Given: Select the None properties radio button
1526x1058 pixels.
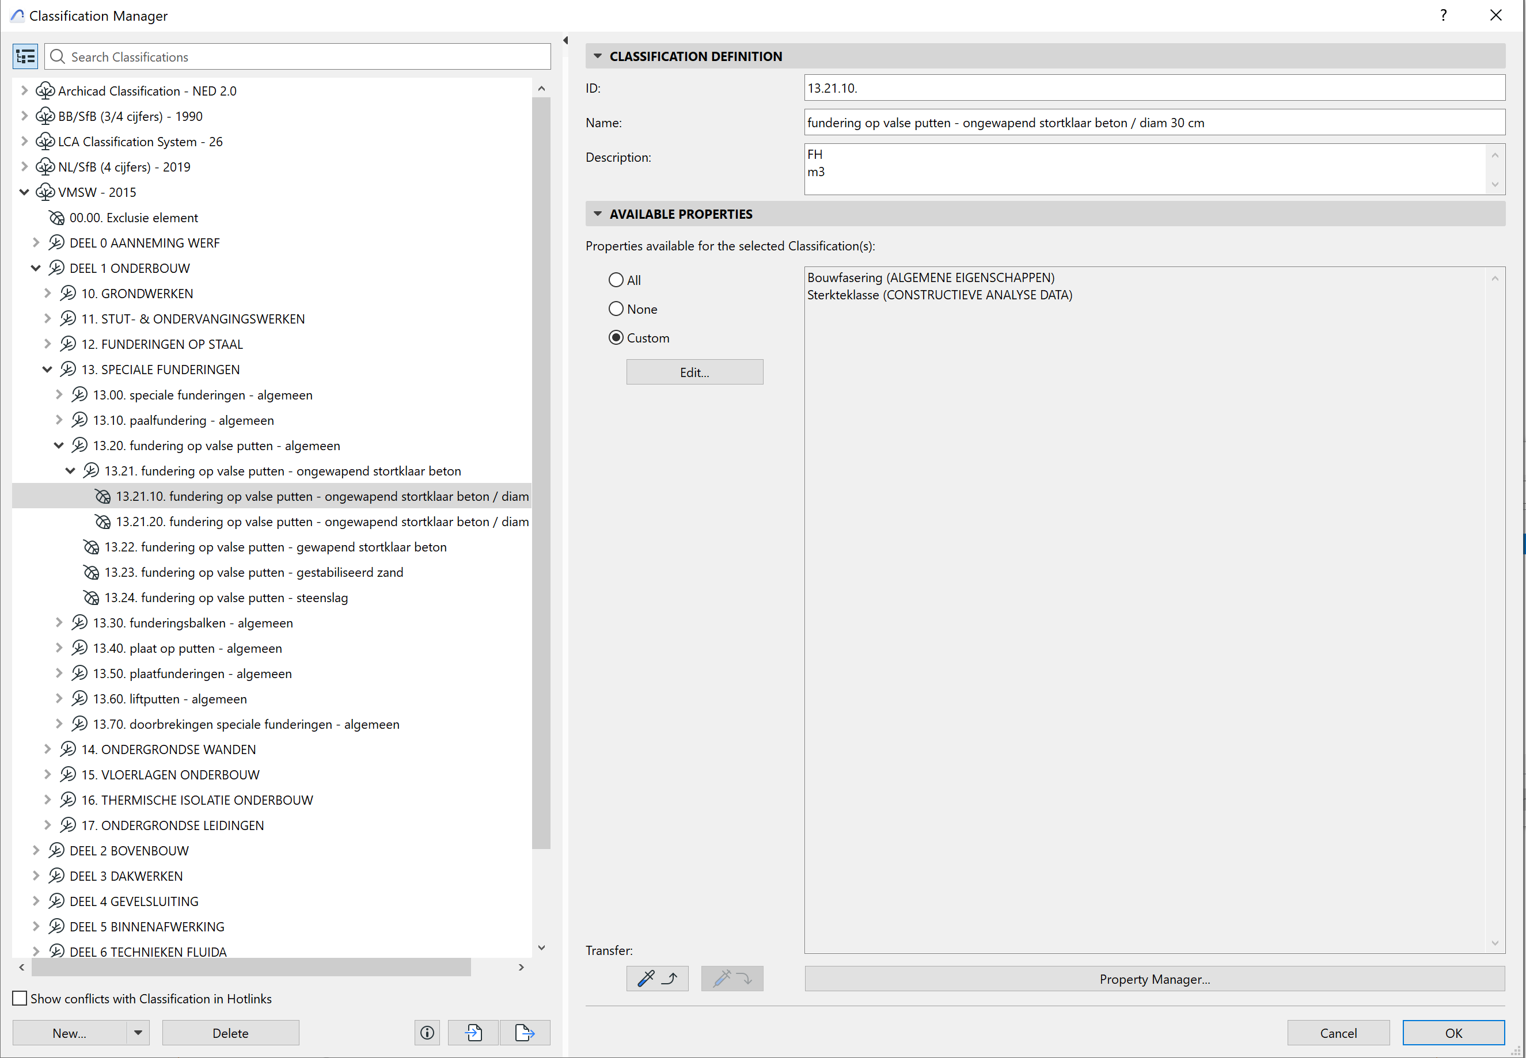Looking at the screenshot, I should pyautogui.click(x=616, y=309).
